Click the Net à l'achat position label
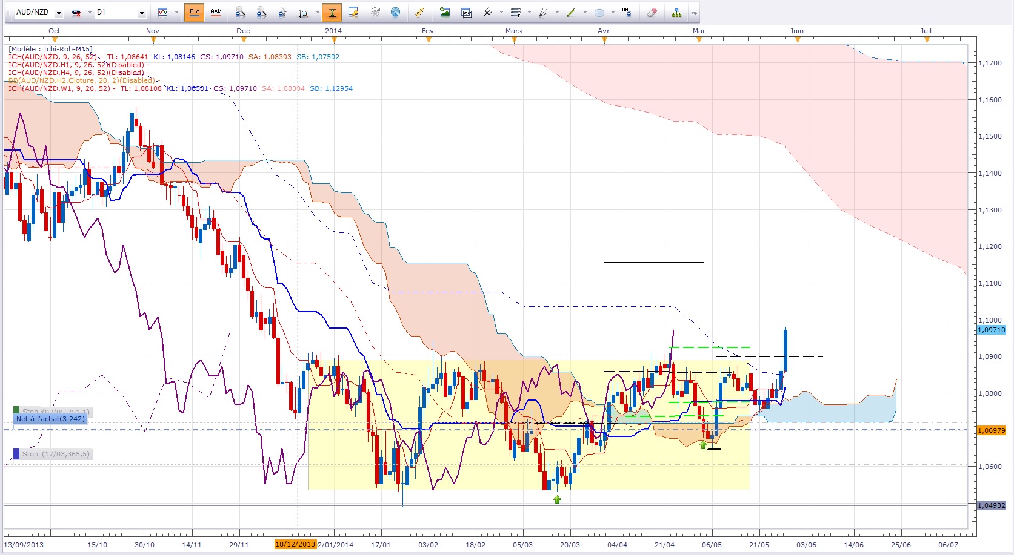Viewport: 1014px width, 555px height. tap(50, 419)
